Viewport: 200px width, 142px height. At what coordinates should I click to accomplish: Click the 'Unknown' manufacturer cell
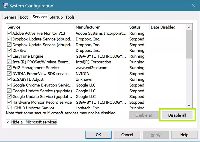pyautogui.click(x=84, y=79)
